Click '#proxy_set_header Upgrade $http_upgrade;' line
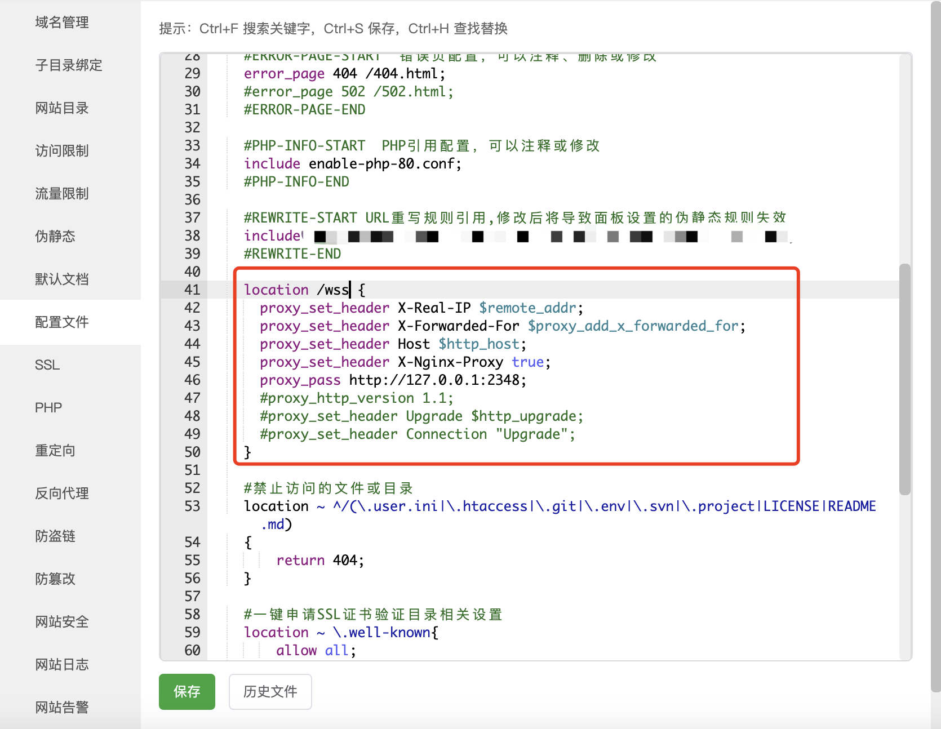Viewport: 941px width, 729px height. tap(421, 416)
